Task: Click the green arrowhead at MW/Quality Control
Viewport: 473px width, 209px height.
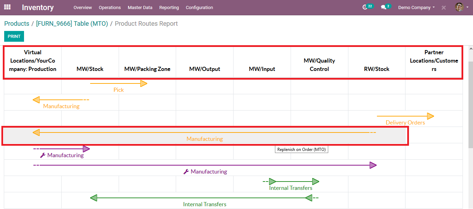Action: click(316, 182)
